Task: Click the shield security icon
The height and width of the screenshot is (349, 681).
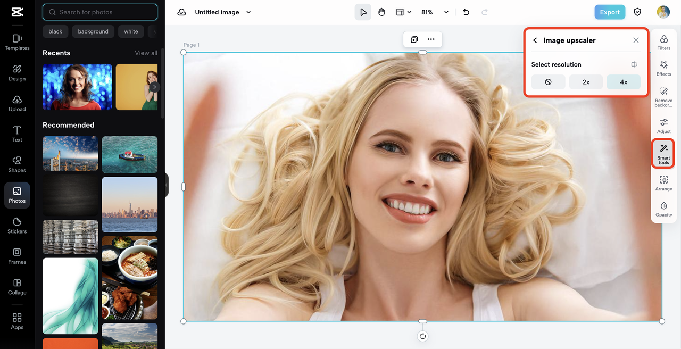Action: [x=637, y=12]
